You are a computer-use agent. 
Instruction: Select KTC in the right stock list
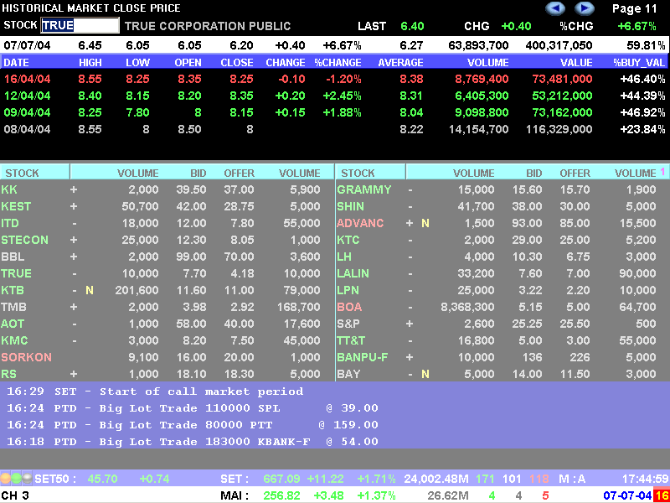point(348,240)
